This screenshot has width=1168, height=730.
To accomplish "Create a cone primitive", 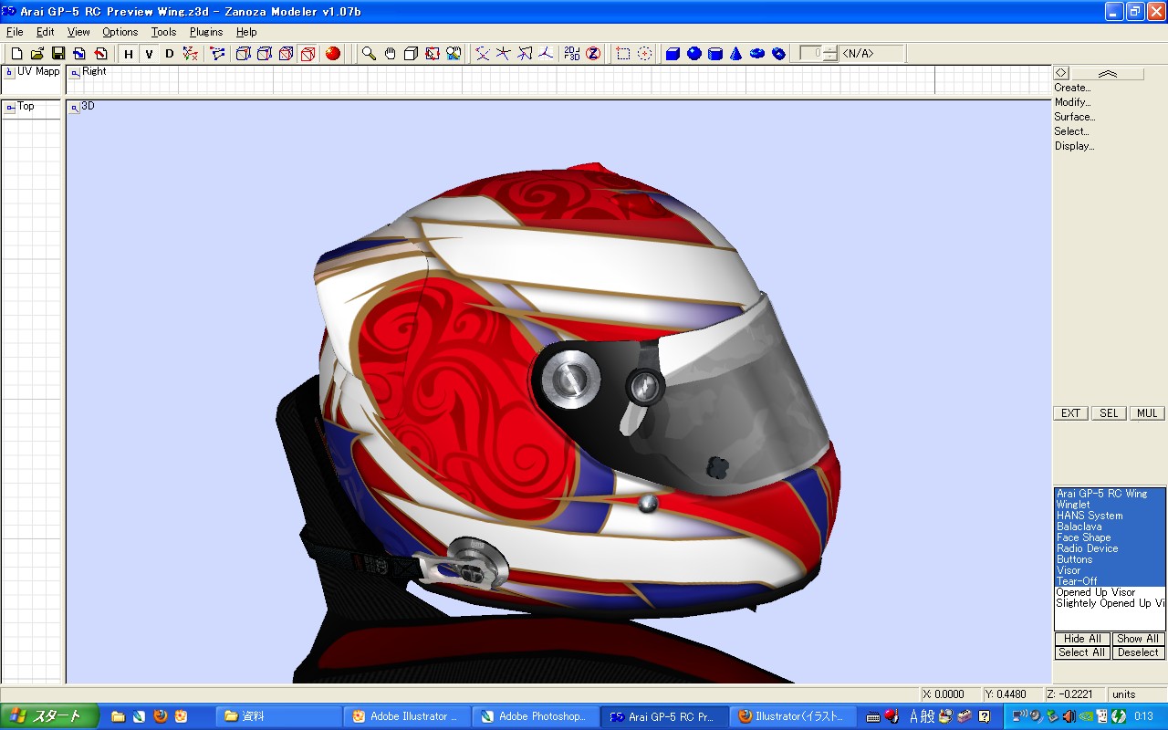I will point(735,54).
